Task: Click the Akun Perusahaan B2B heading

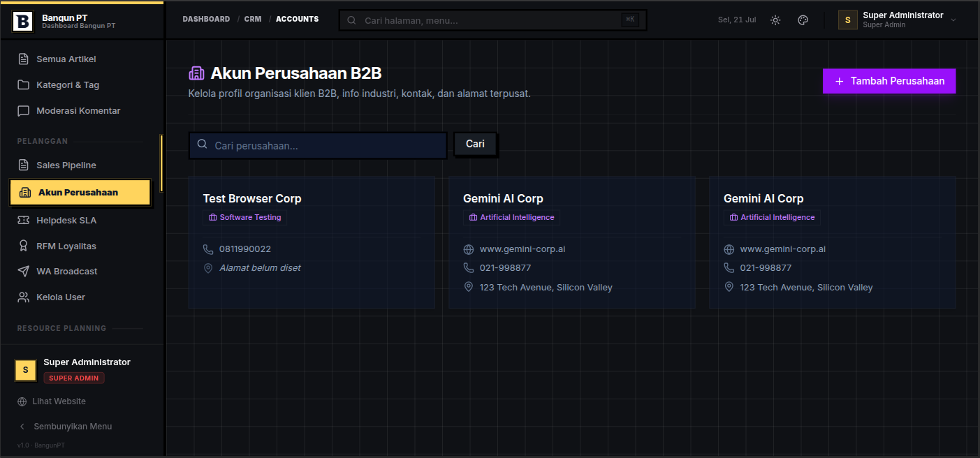Action: click(x=296, y=73)
